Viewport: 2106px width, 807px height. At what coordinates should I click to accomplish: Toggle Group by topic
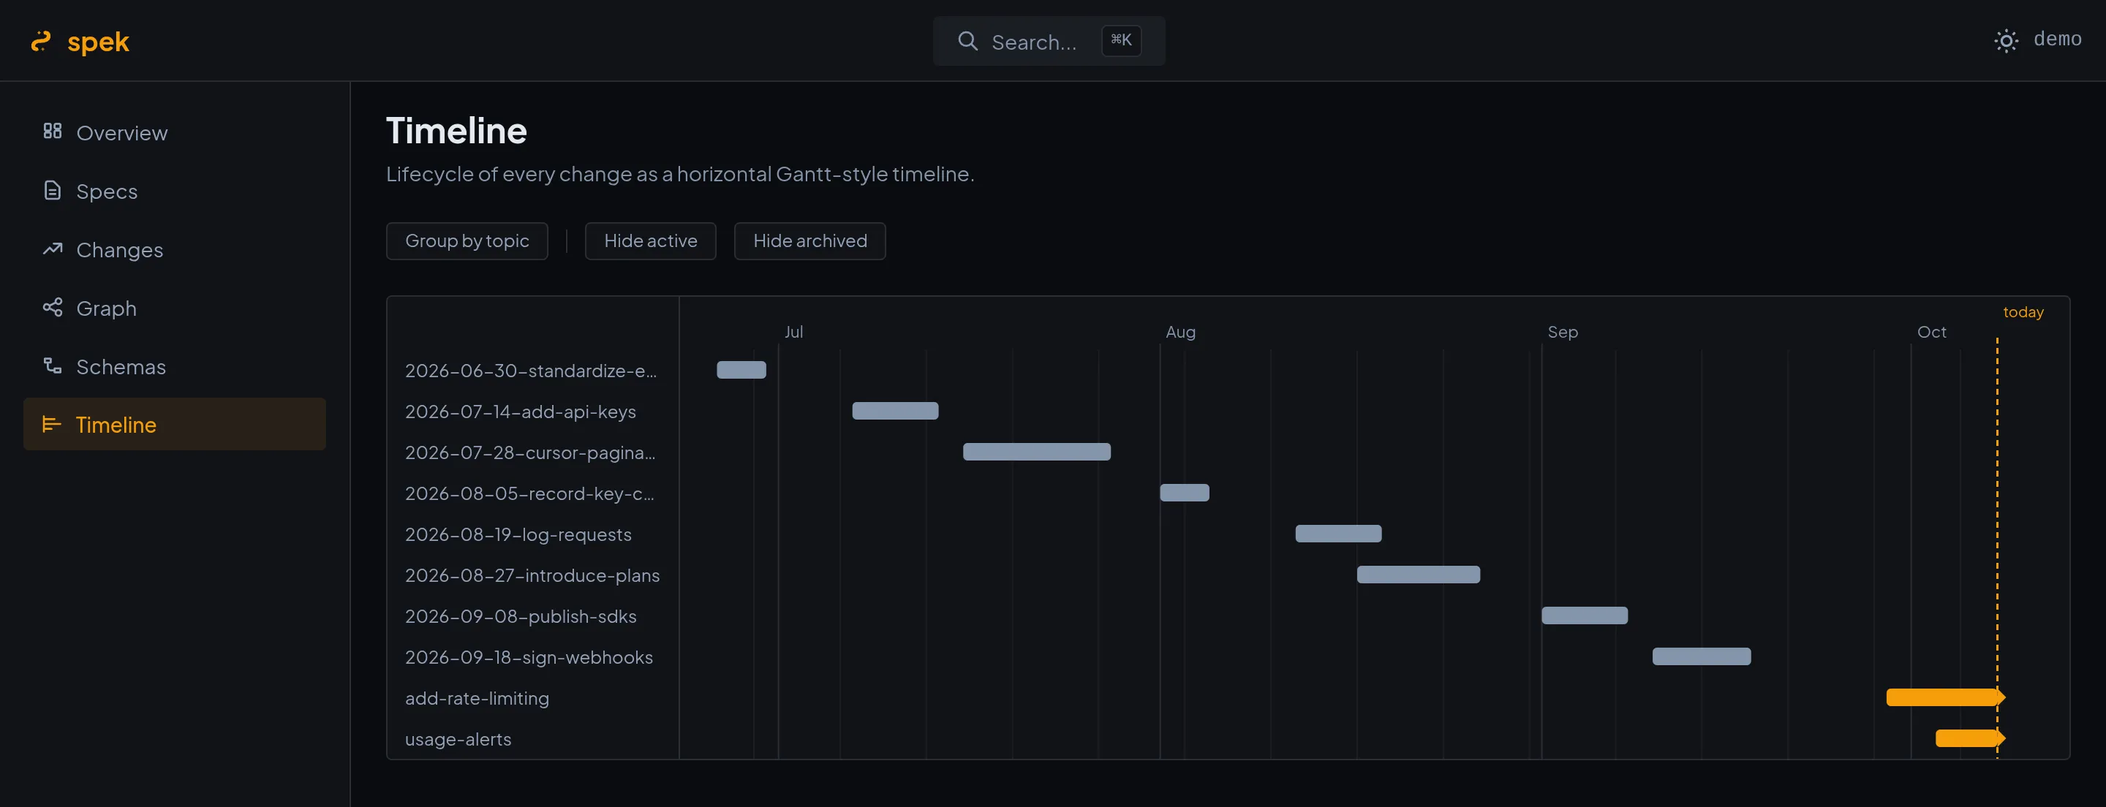(x=467, y=241)
